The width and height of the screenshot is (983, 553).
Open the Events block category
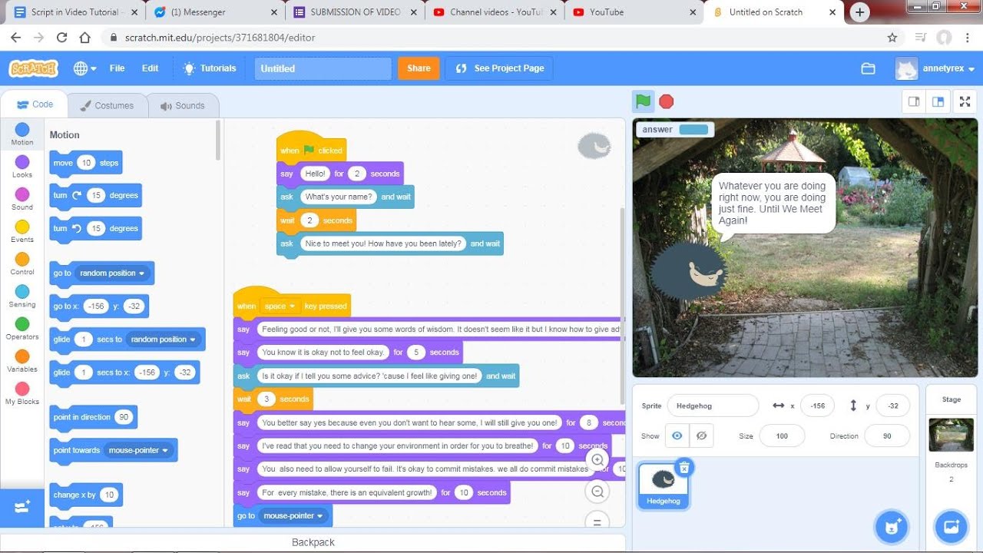(x=22, y=231)
